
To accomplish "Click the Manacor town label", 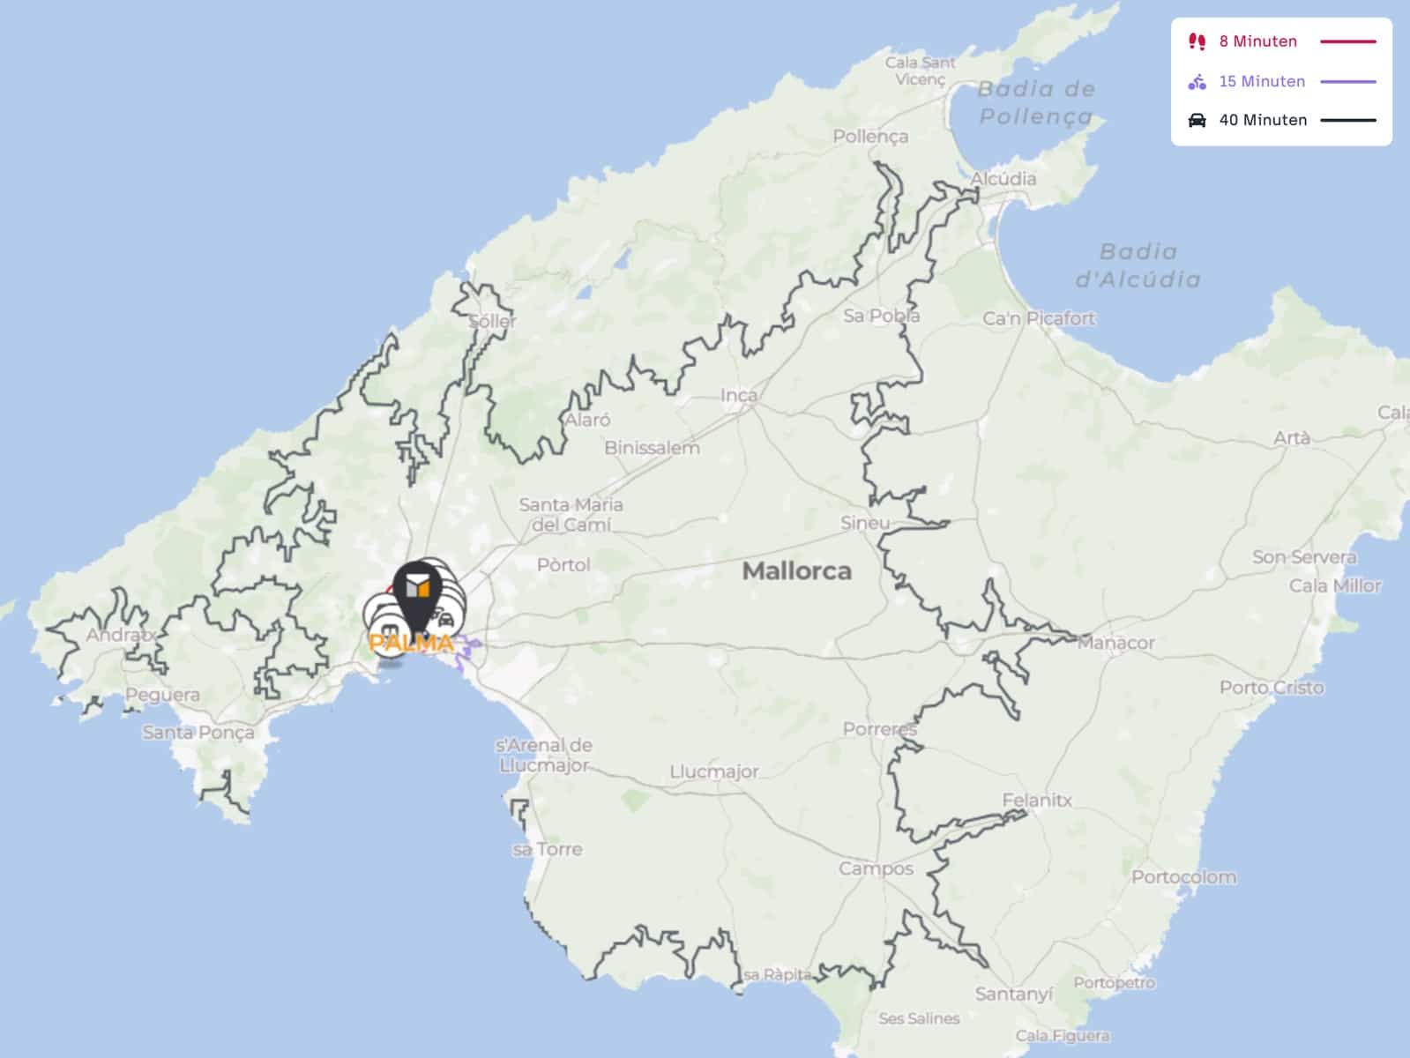I will tap(1116, 643).
